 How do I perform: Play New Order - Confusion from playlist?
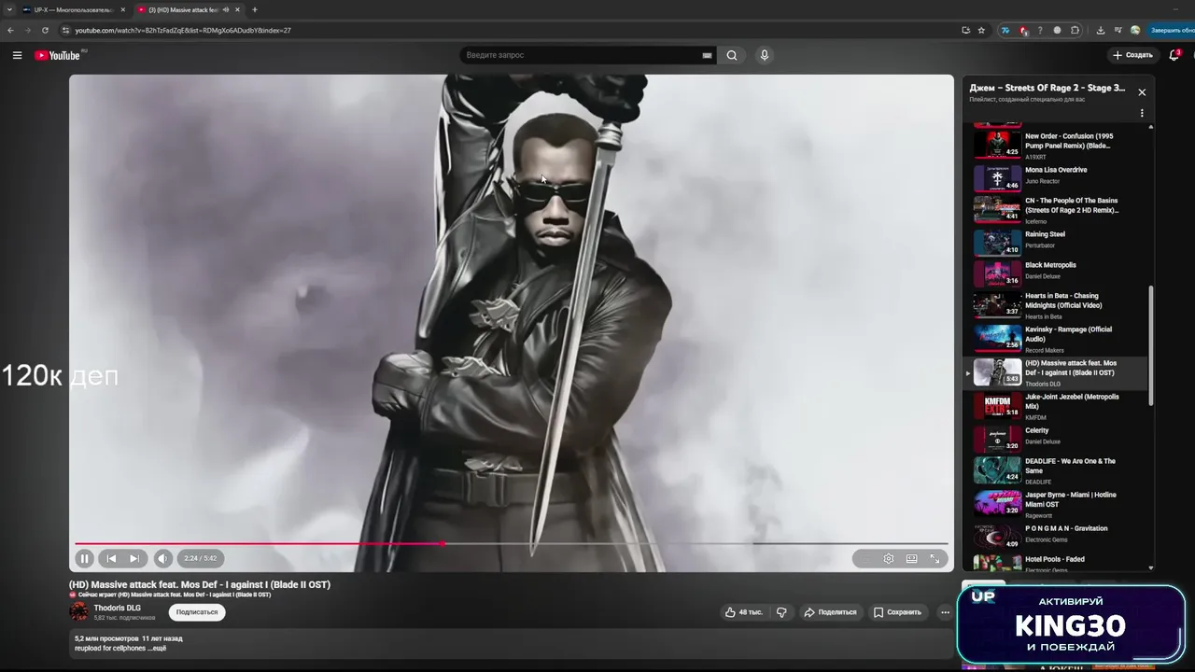pos(1057,145)
